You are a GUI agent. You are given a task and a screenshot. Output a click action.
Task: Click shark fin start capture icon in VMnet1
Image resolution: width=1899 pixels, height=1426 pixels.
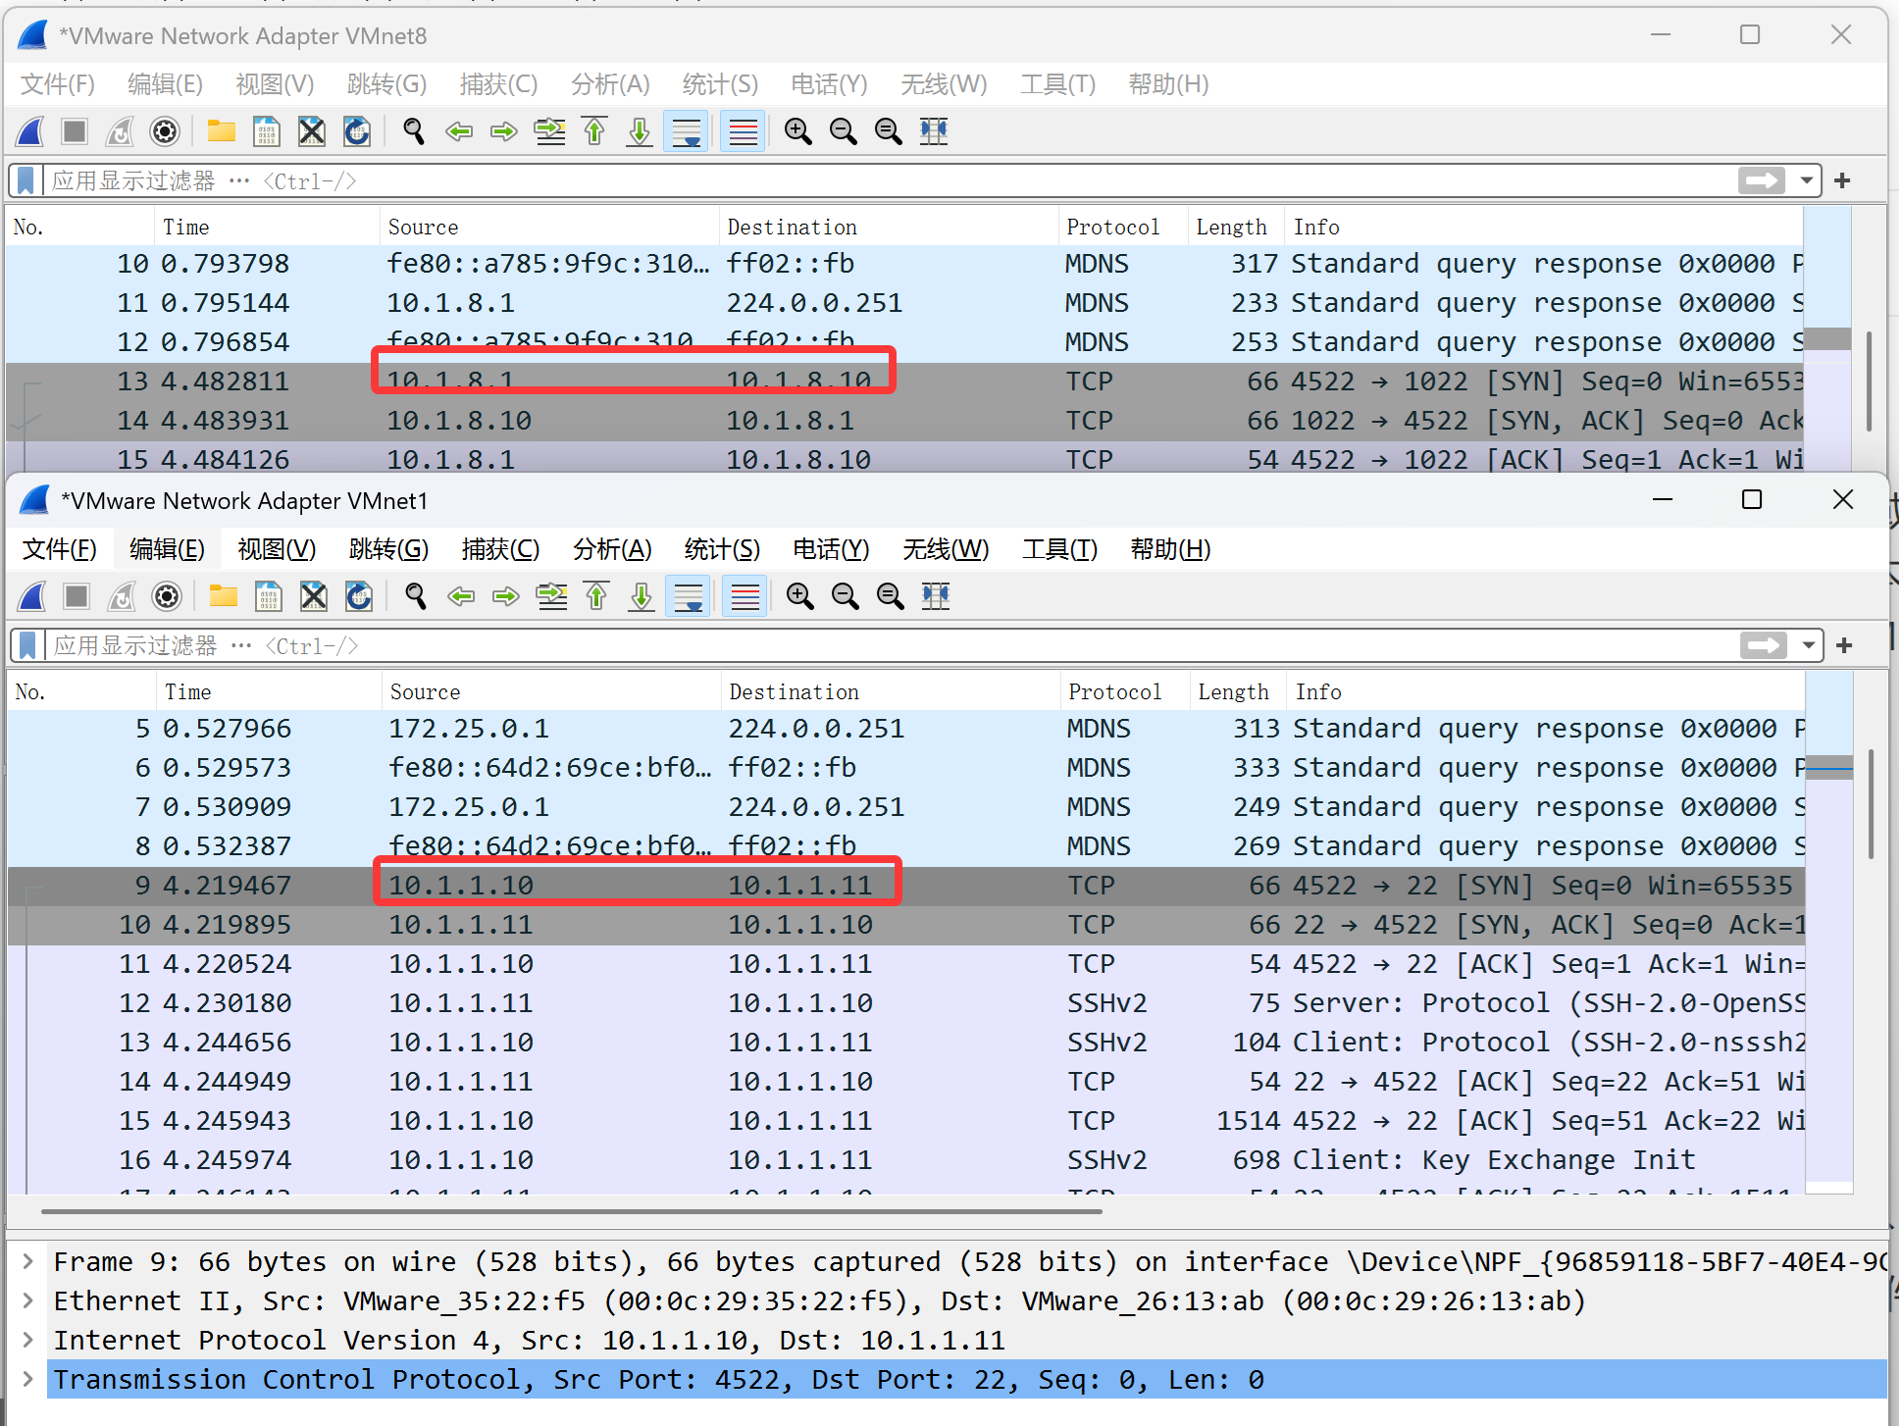click(32, 596)
